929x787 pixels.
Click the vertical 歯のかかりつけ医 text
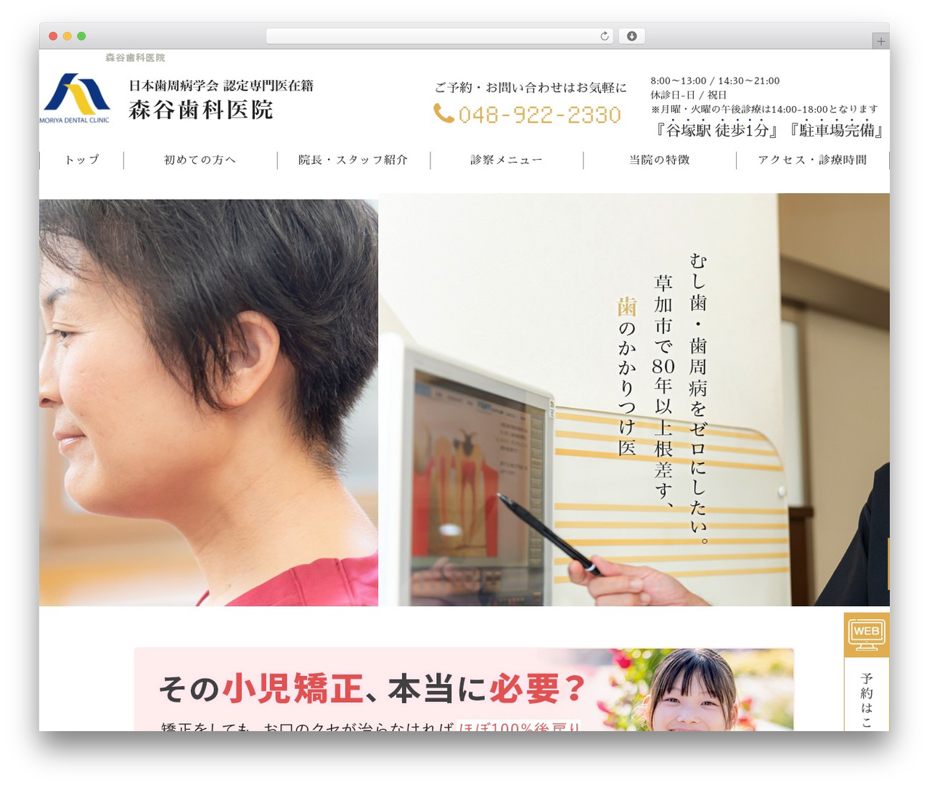click(x=627, y=377)
